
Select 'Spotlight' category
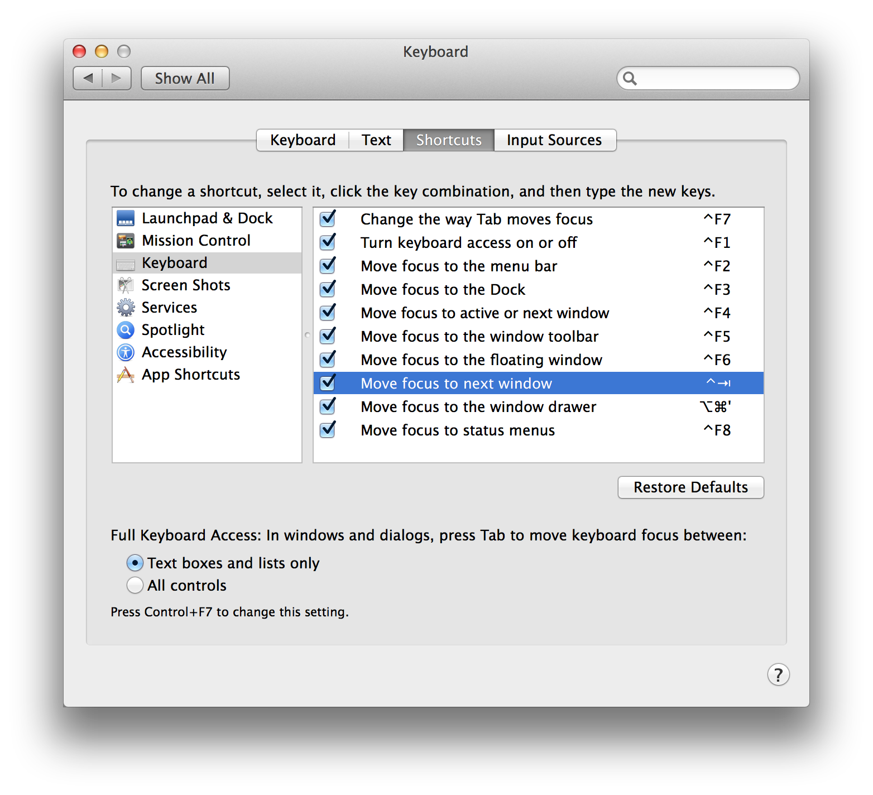(207, 330)
